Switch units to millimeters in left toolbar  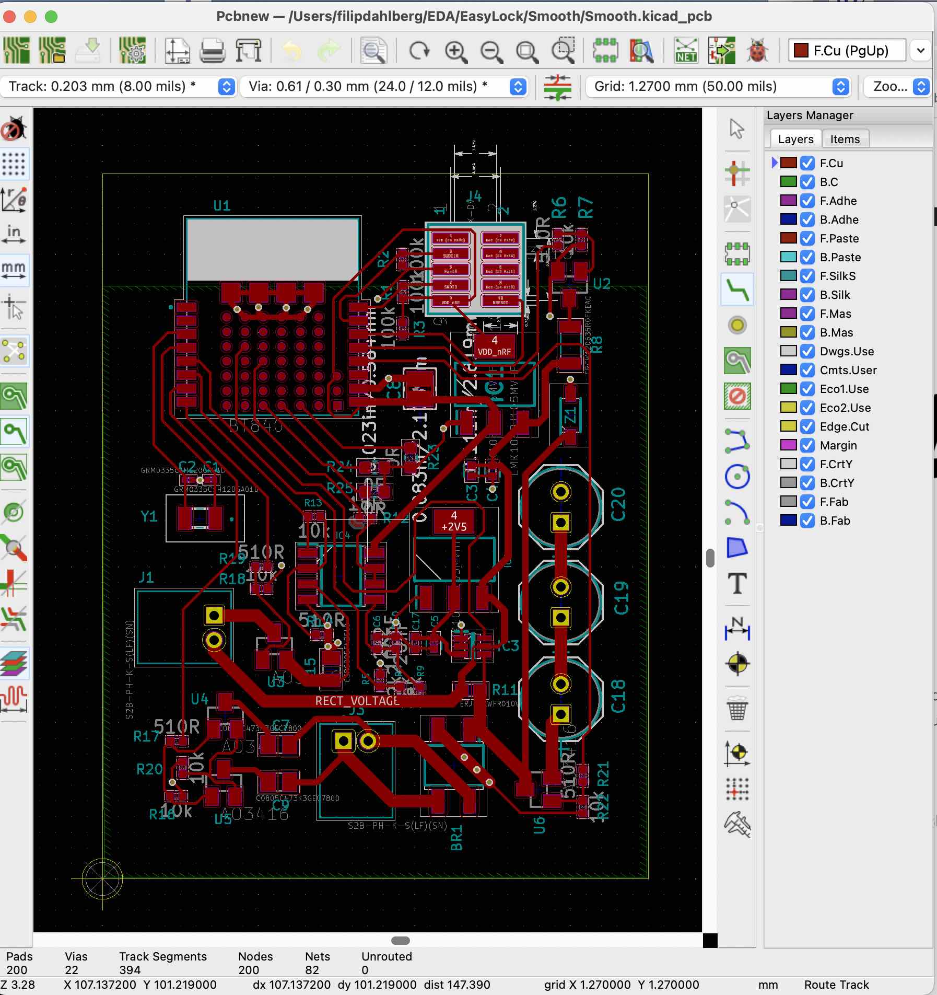pos(14,270)
